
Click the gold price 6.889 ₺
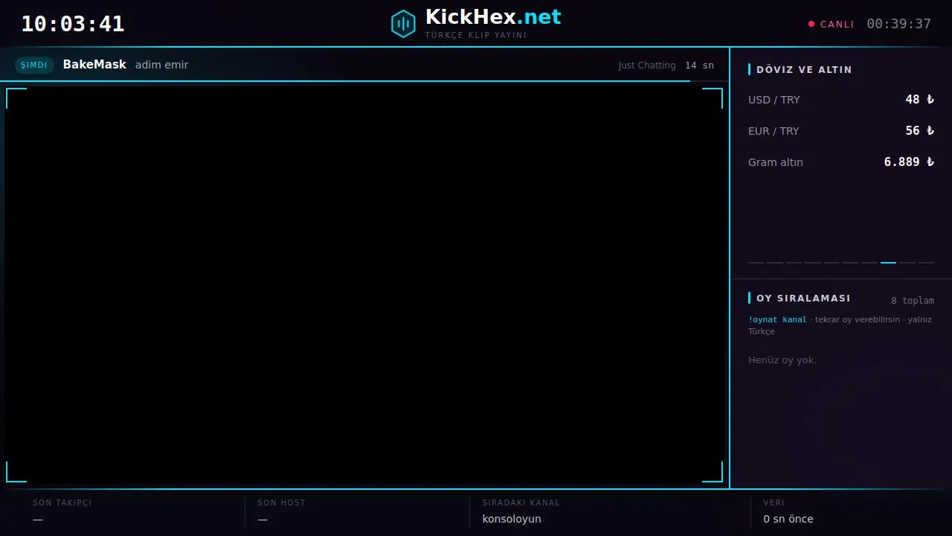[x=909, y=162]
